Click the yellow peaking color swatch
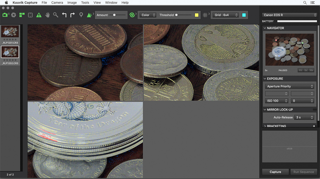Image resolution: width=320 pixels, height=179 pixels. (x=197, y=15)
